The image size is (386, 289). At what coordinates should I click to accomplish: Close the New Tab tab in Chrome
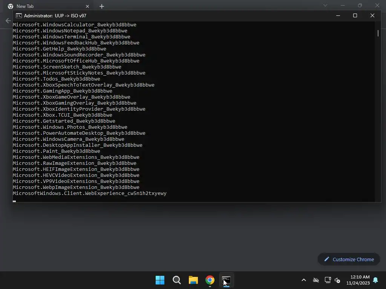[87, 6]
